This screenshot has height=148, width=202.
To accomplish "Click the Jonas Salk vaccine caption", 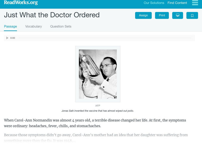I will point(98,111).
